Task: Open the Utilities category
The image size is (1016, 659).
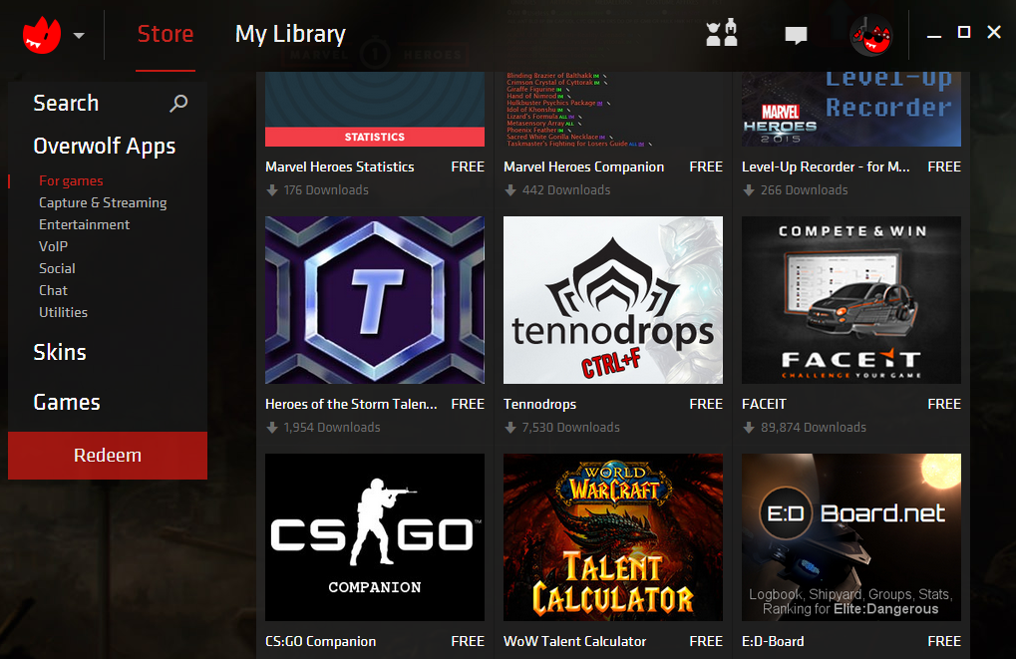Action: [64, 312]
